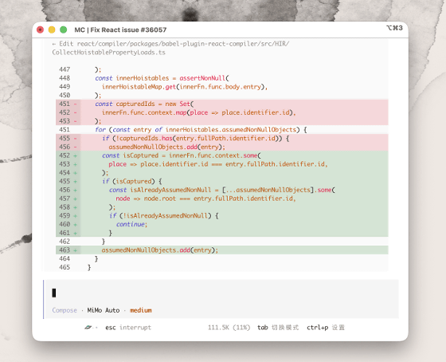Click the Compose mode label
The height and width of the screenshot is (362, 446).
65,310
